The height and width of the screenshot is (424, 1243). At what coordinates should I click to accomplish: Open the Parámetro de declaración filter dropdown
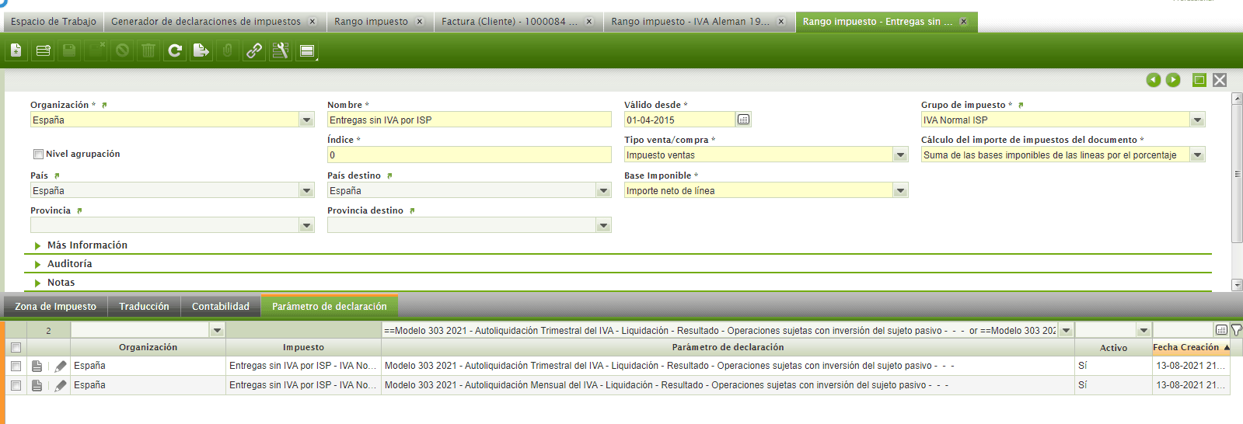tap(1067, 330)
